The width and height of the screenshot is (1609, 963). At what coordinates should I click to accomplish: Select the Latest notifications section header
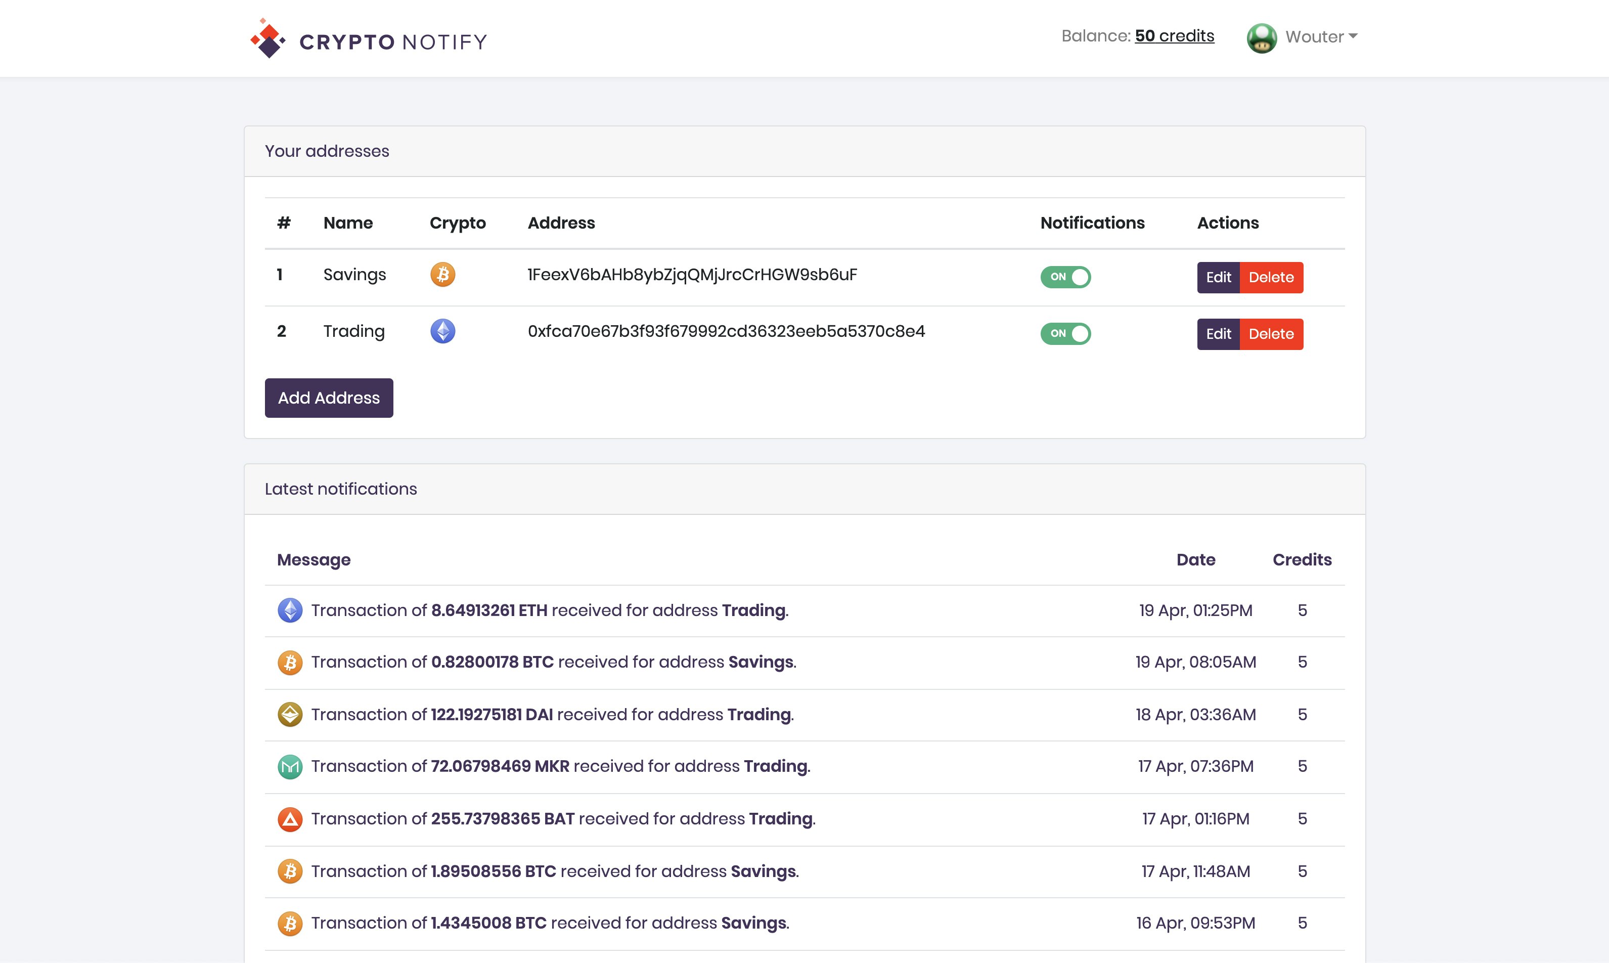(341, 489)
